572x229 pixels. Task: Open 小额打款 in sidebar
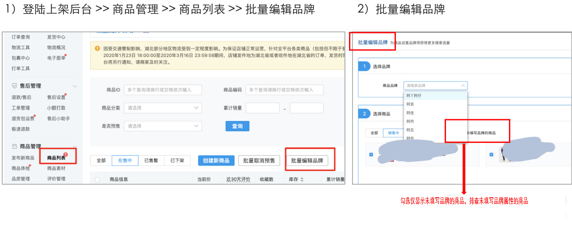[56, 108]
